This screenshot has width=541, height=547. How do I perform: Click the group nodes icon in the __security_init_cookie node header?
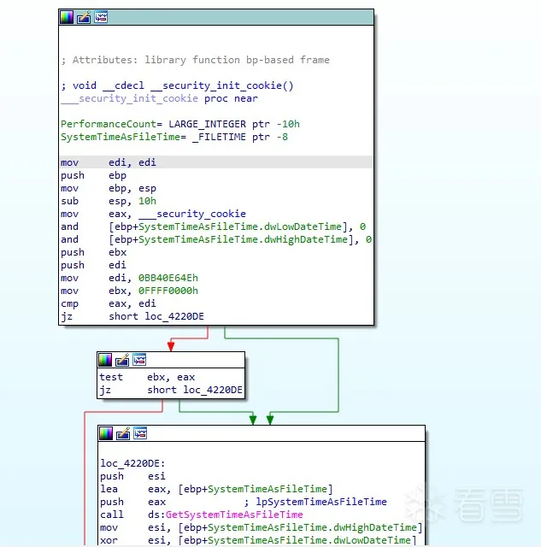[101, 17]
